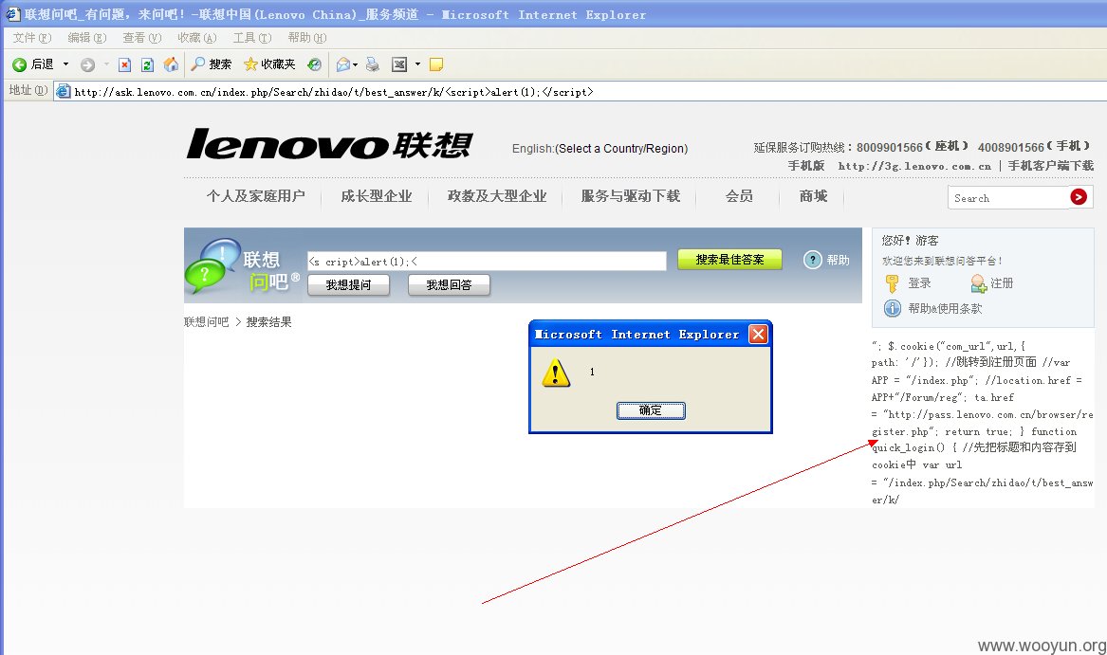Image resolution: width=1107 pixels, height=655 pixels.
Task: Go to Home page icon
Action: click(x=171, y=65)
